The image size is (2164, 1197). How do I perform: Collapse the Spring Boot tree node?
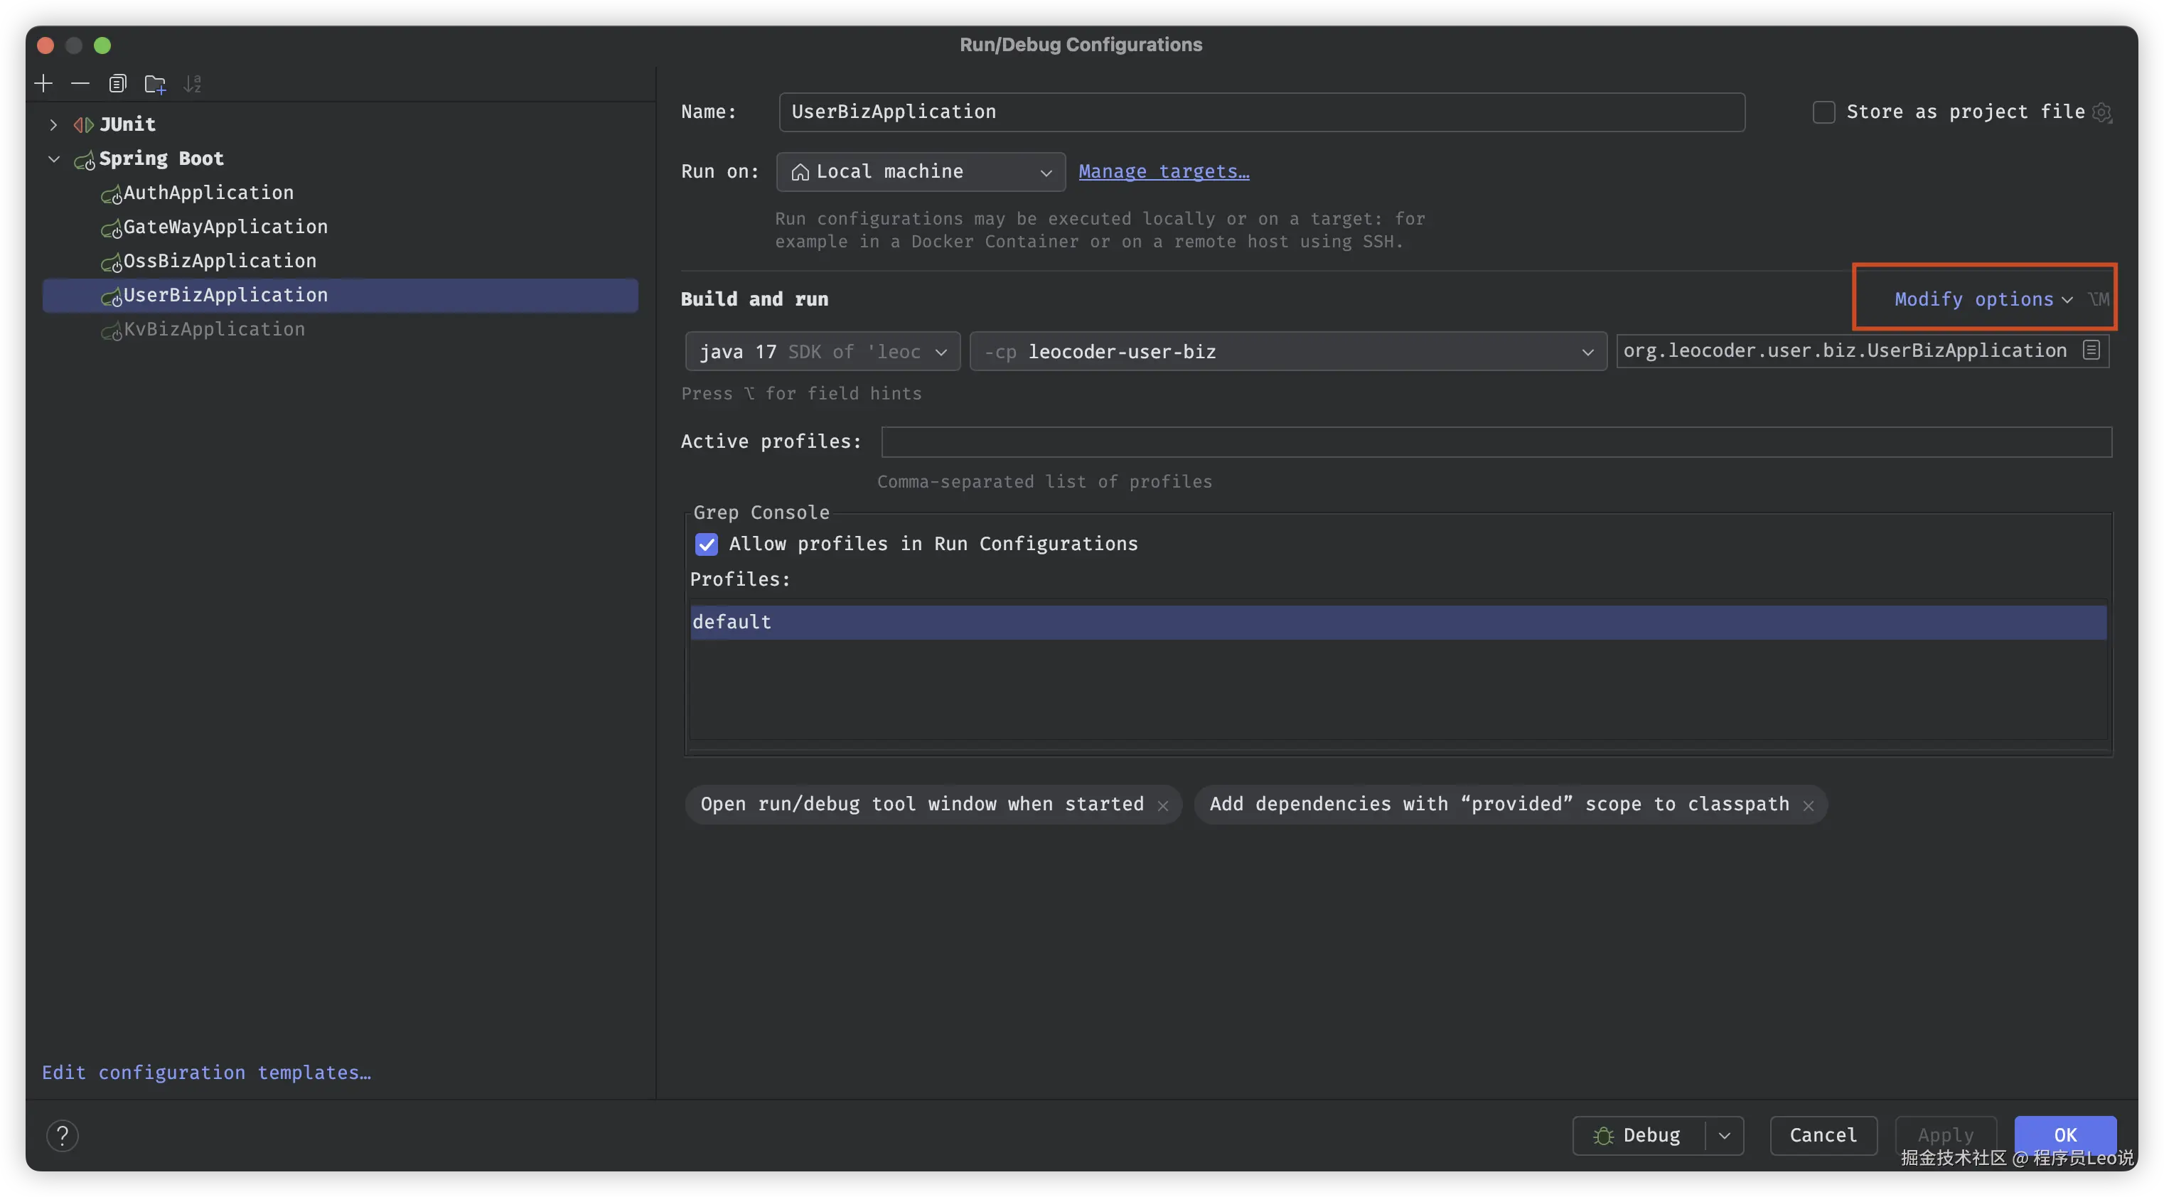[54, 159]
